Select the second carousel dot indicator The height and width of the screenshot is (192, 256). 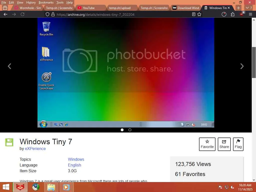130,130
